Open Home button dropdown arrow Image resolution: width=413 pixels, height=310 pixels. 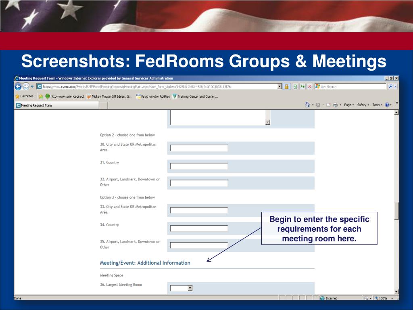pos(313,105)
